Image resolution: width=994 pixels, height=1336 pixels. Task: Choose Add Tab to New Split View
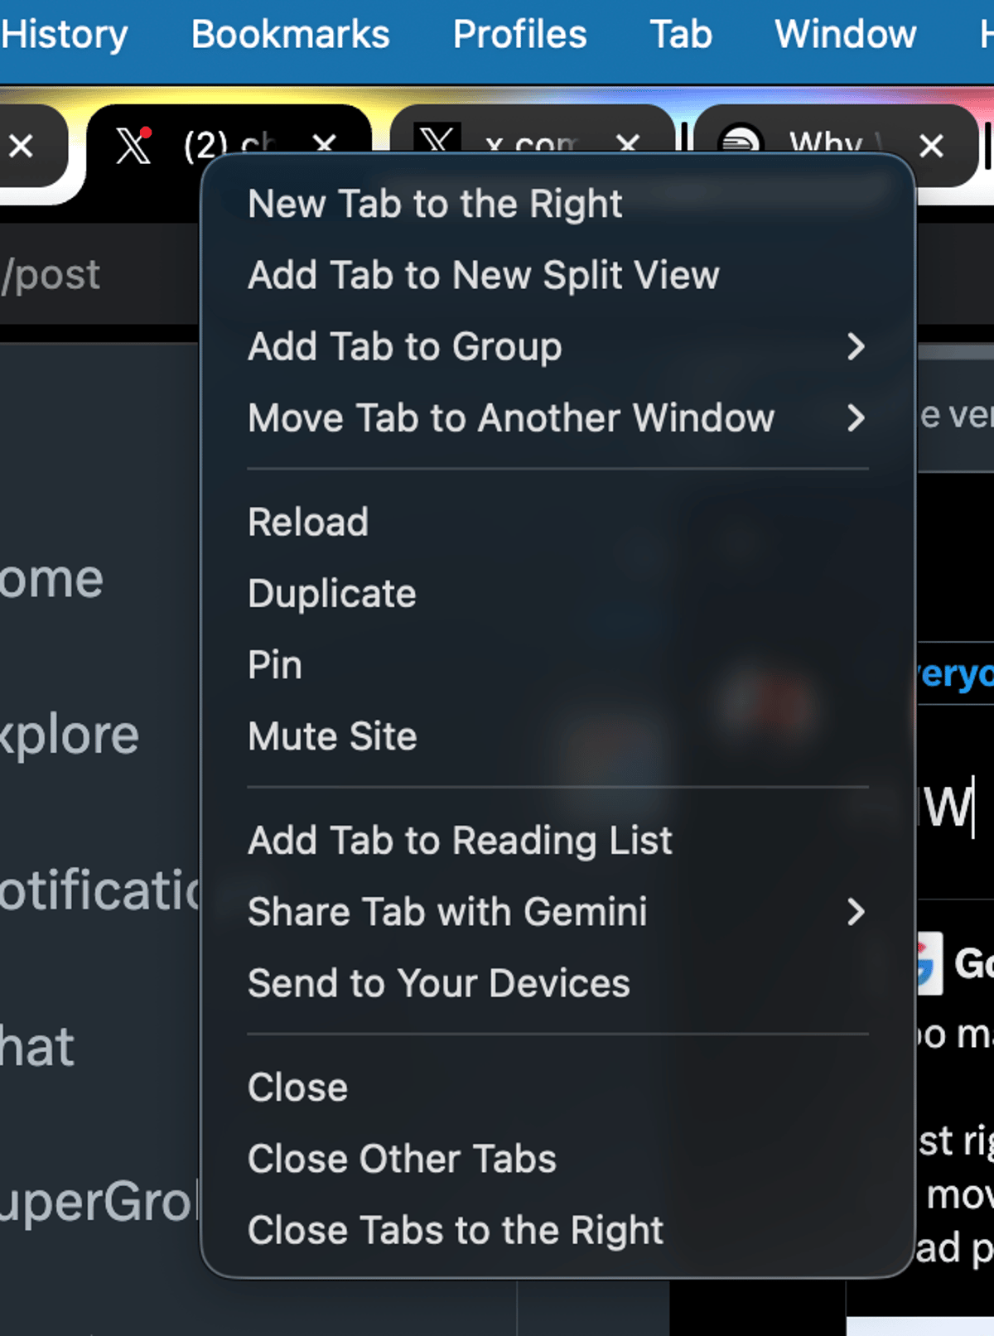click(x=484, y=275)
